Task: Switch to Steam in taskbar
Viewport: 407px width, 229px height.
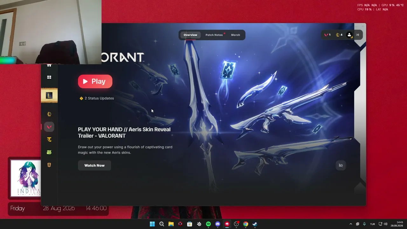Action: click(x=255, y=224)
